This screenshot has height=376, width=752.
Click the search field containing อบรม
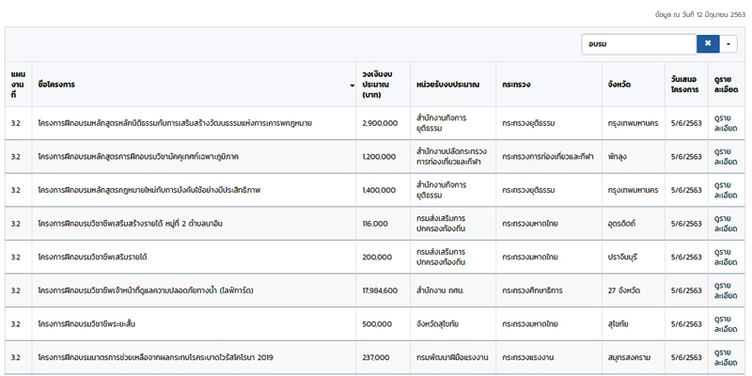click(638, 44)
